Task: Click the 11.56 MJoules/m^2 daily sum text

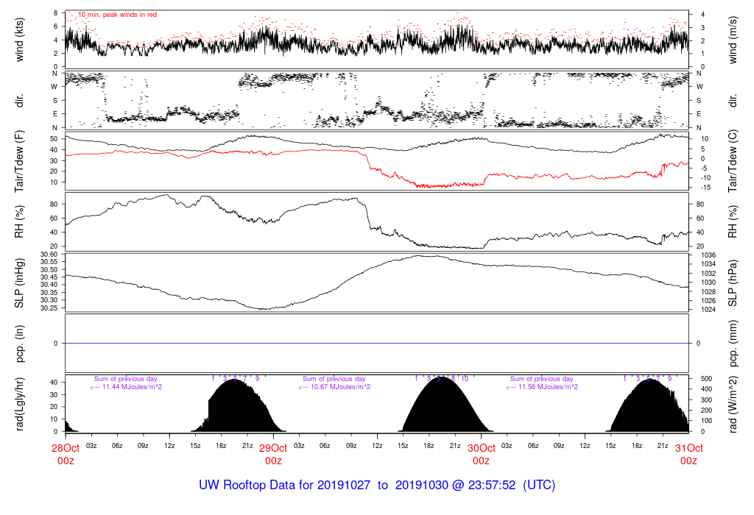Action: [x=543, y=387]
